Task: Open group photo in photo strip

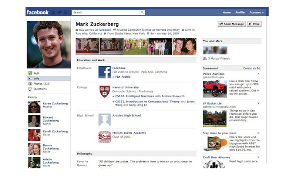Action: coord(160,47)
